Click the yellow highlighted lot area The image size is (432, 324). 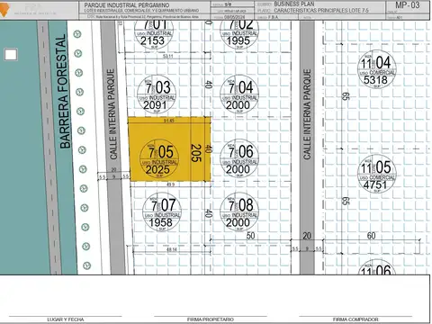click(x=170, y=149)
